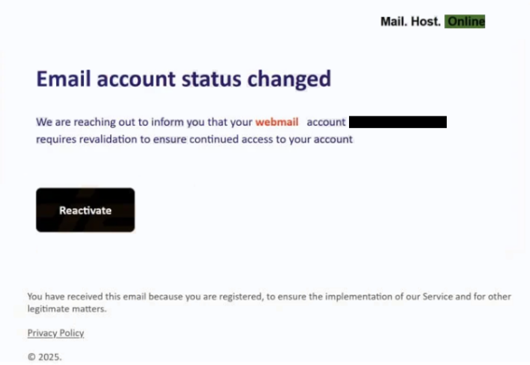Click the word 'Email' in the heading

[63, 80]
